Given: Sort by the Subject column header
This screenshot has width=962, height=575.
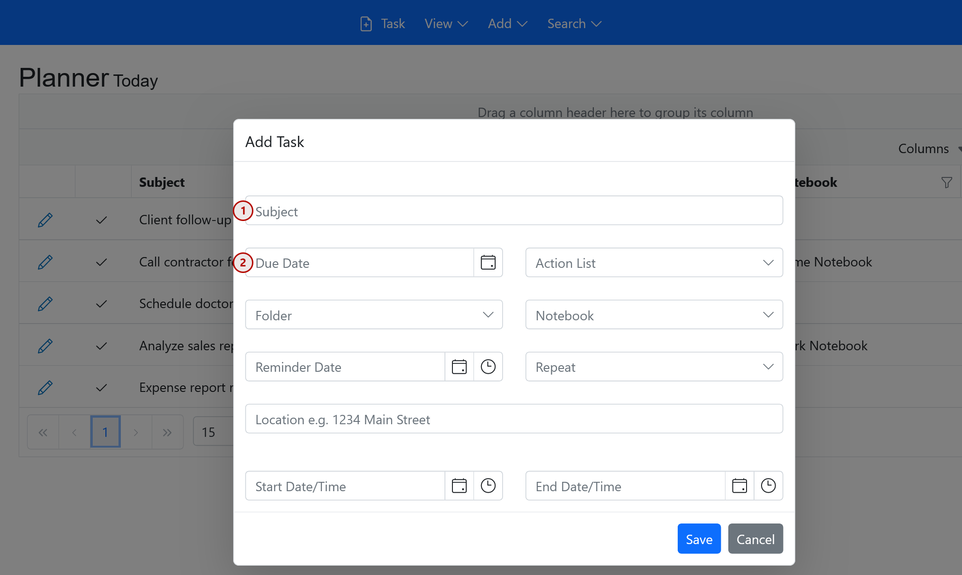Looking at the screenshot, I should point(162,182).
